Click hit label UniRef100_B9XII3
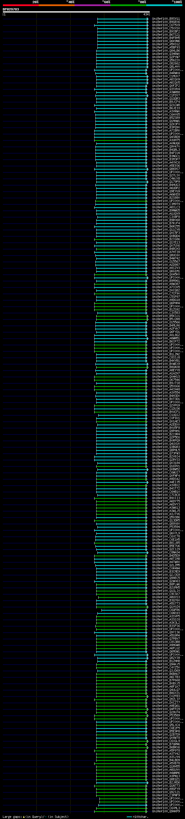The image size is (185, 819). tap(166, 498)
